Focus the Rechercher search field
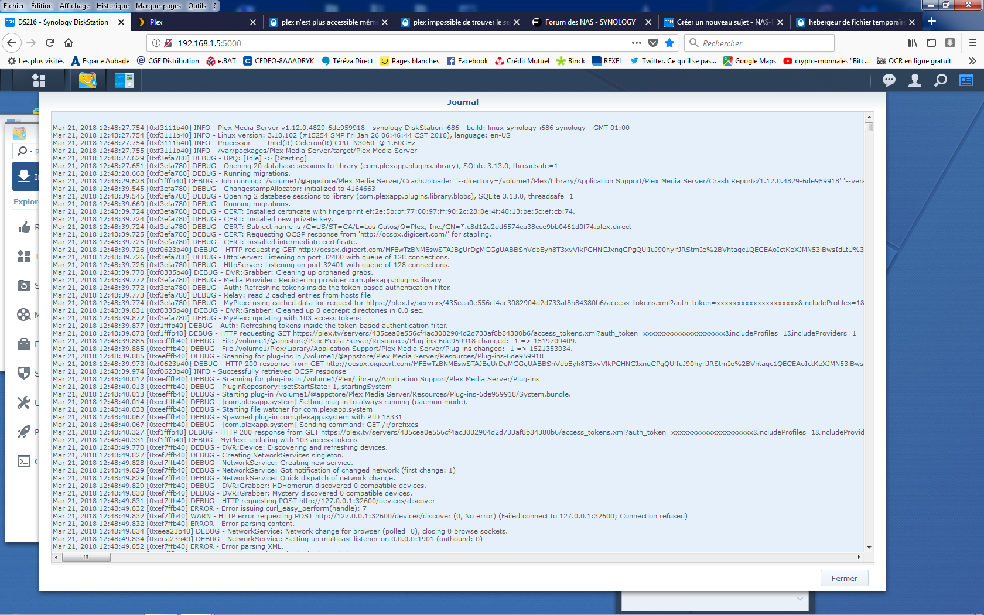This screenshot has height=615, width=984. click(x=759, y=43)
